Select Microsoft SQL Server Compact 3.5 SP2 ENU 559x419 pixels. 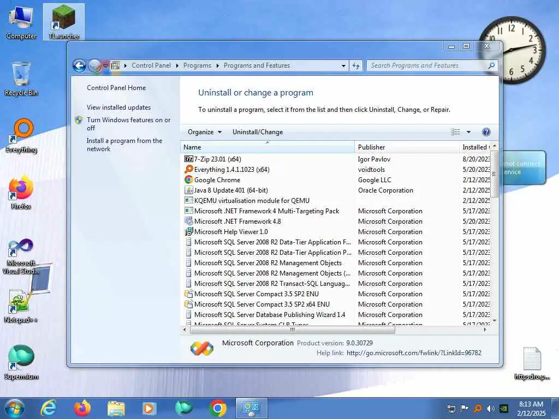[257, 294]
